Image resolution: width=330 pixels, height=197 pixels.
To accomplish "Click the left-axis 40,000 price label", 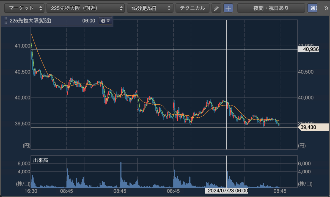I will pyautogui.click(x=22, y=98).
